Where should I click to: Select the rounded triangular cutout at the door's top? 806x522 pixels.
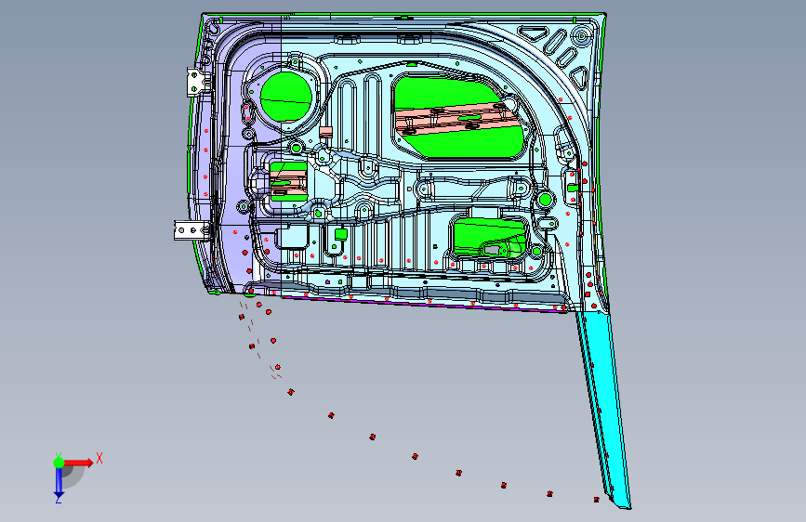534,34
